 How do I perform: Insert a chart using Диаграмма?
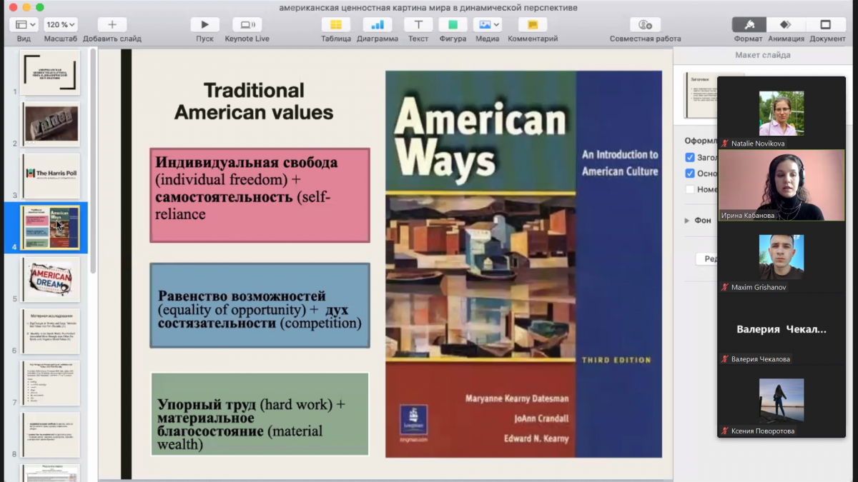(x=377, y=25)
